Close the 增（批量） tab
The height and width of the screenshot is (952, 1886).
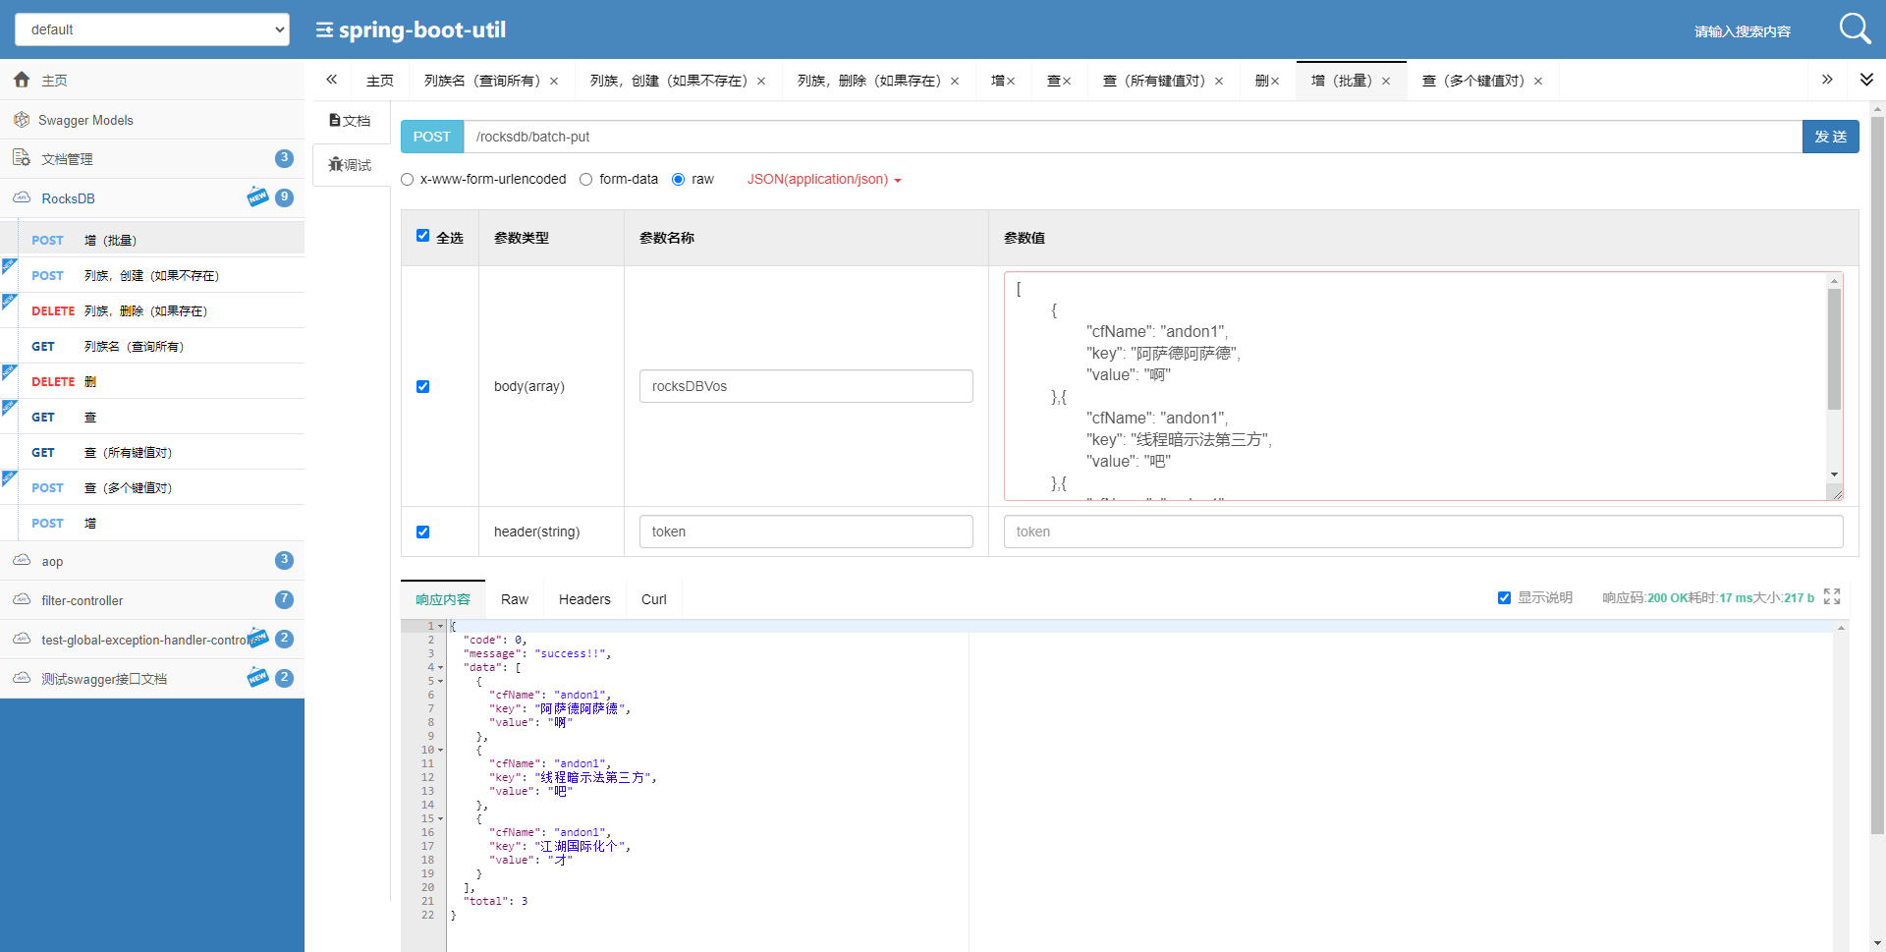(x=1386, y=82)
